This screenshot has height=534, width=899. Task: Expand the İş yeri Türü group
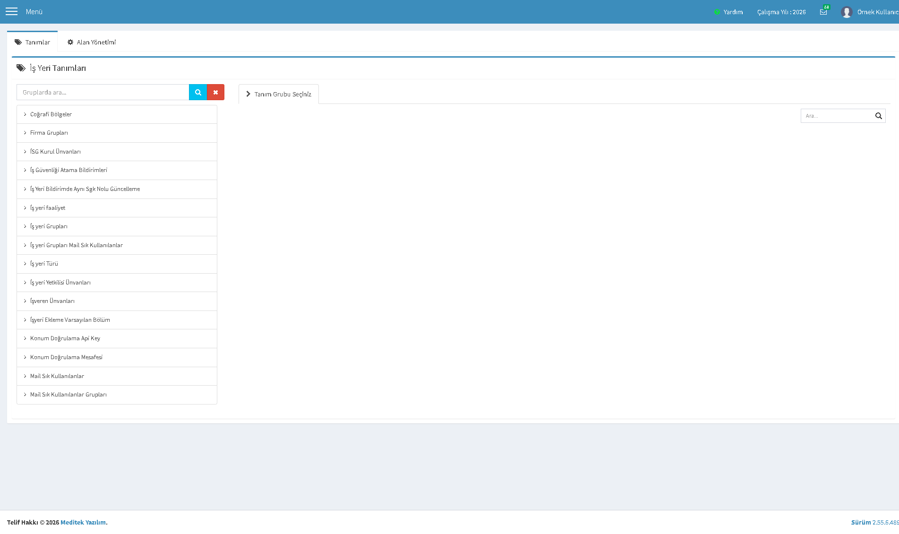coord(117,264)
